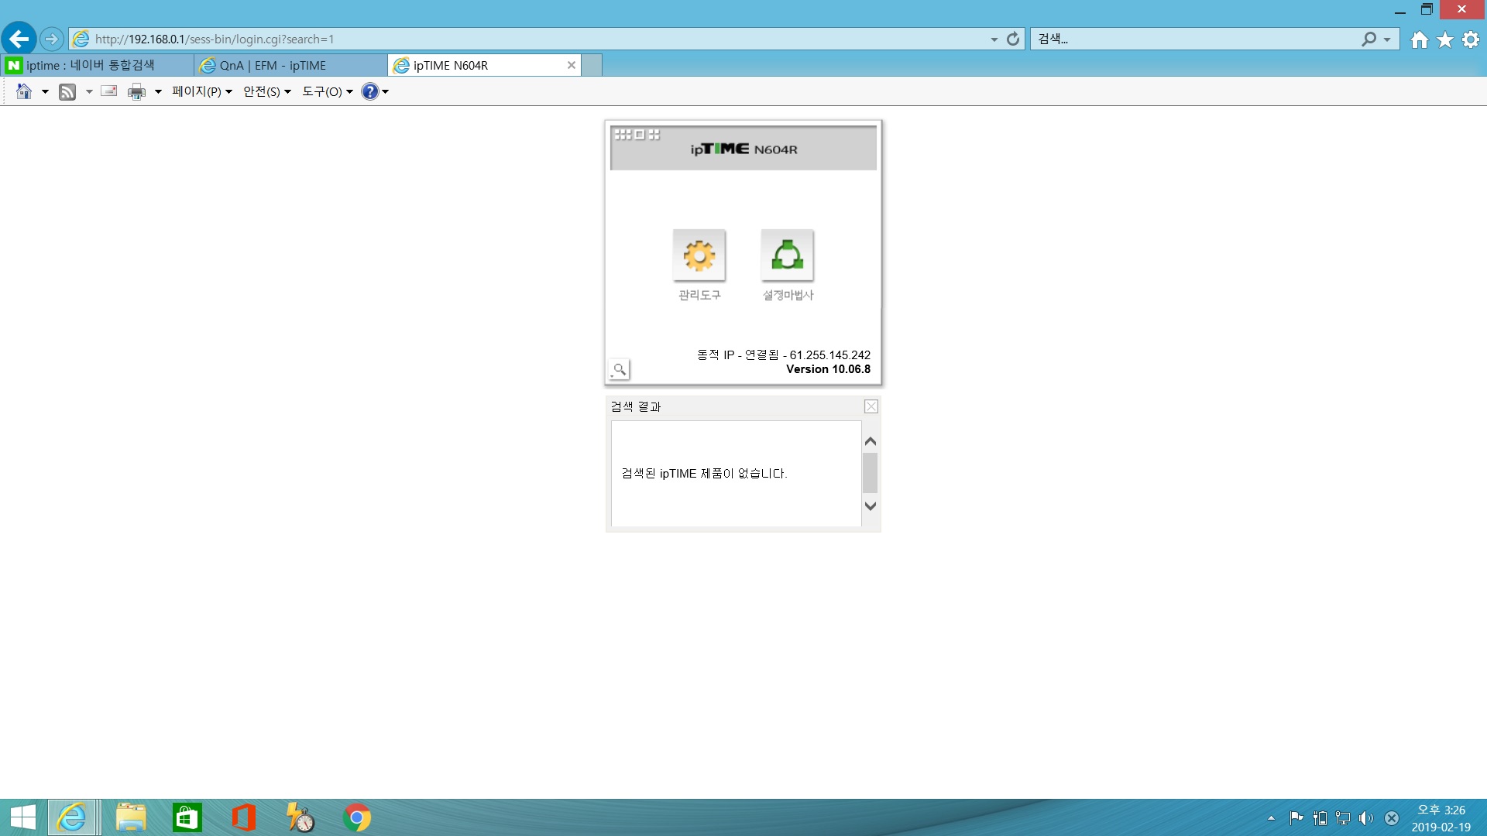Expand the Help dropdown arrow
1487x836 pixels.
[x=386, y=92]
